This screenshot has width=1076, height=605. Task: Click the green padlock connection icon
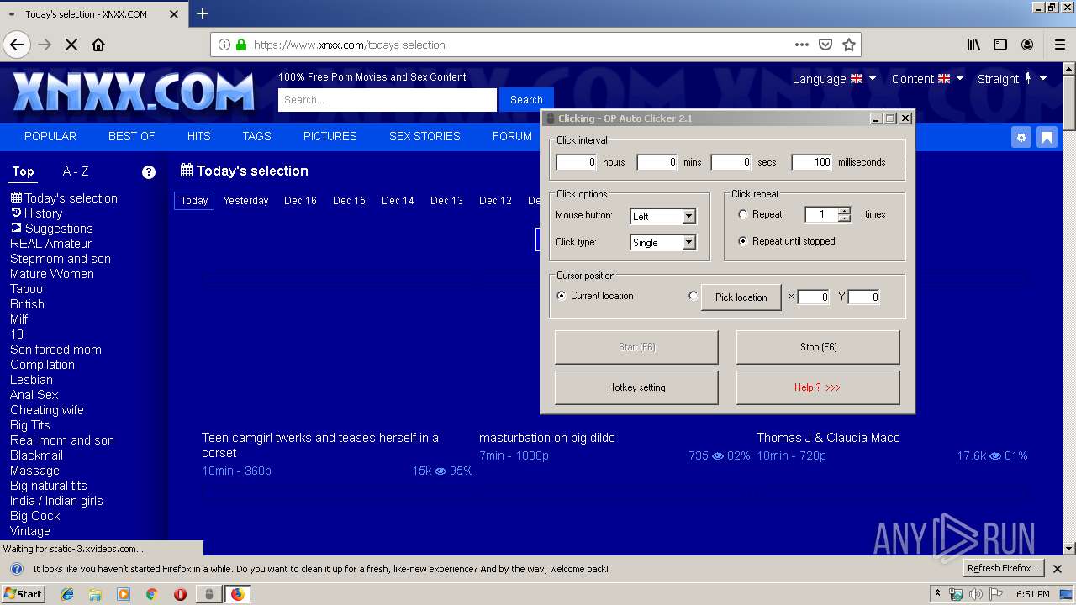point(241,45)
